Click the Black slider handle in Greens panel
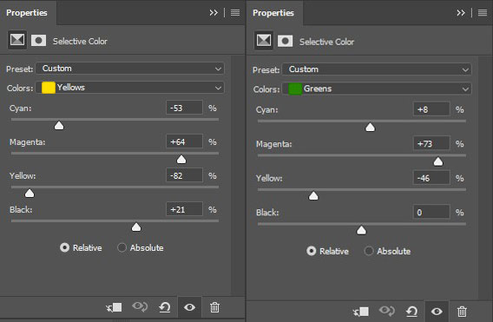The width and height of the screenshot is (493, 322). (361, 230)
